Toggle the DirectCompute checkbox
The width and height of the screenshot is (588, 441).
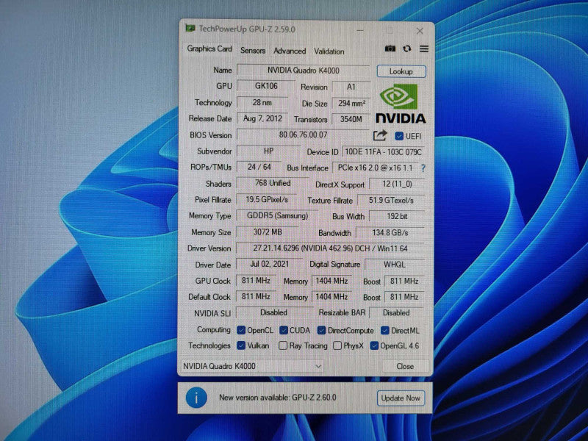321,330
